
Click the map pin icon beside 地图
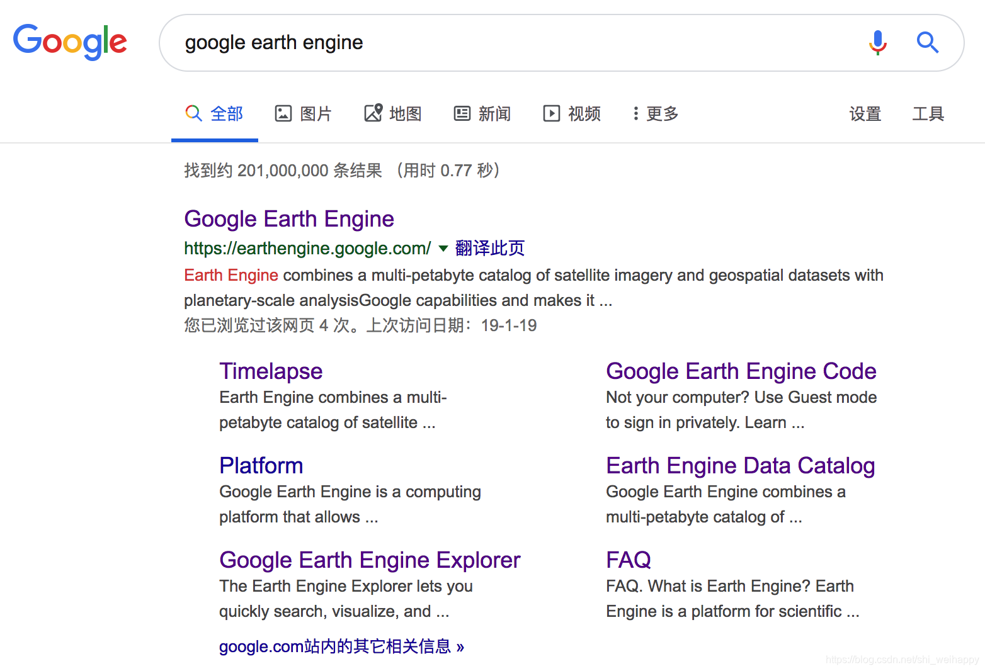point(373,113)
